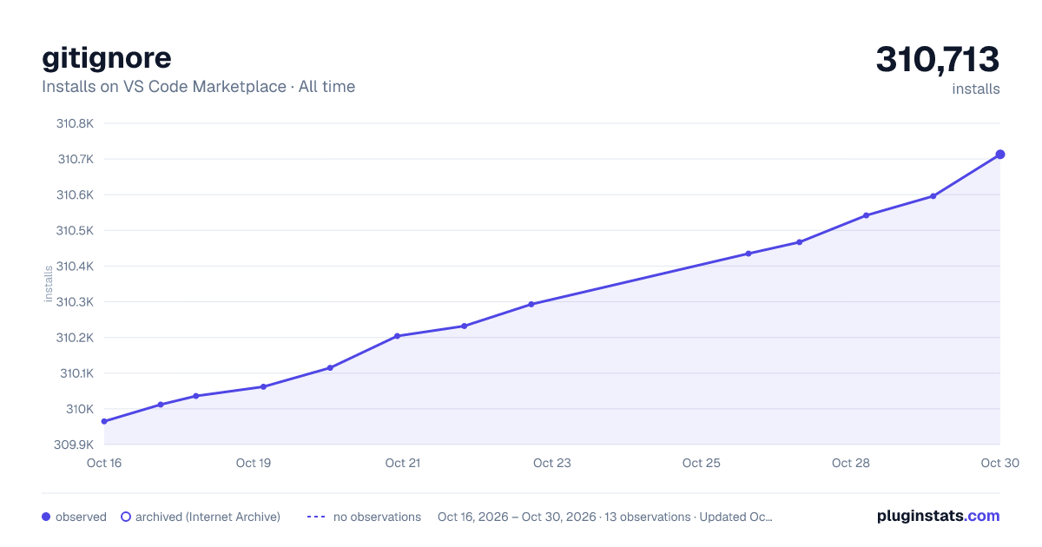Click the 'Oct 19' x-axis label
Image resolution: width=1042 pixels, height=547 pixels.
pos(254,463)
